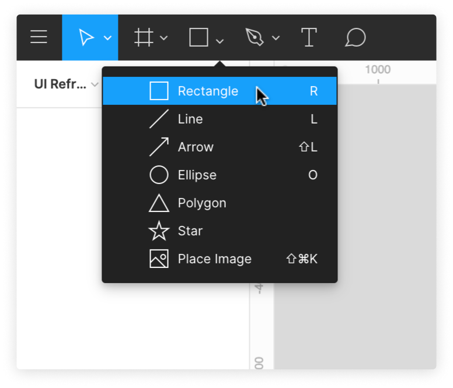Viewport: 453px width, 388px height.
Task: Select the Rectangle shape tool in toolbar
Action: pos(198,37)
